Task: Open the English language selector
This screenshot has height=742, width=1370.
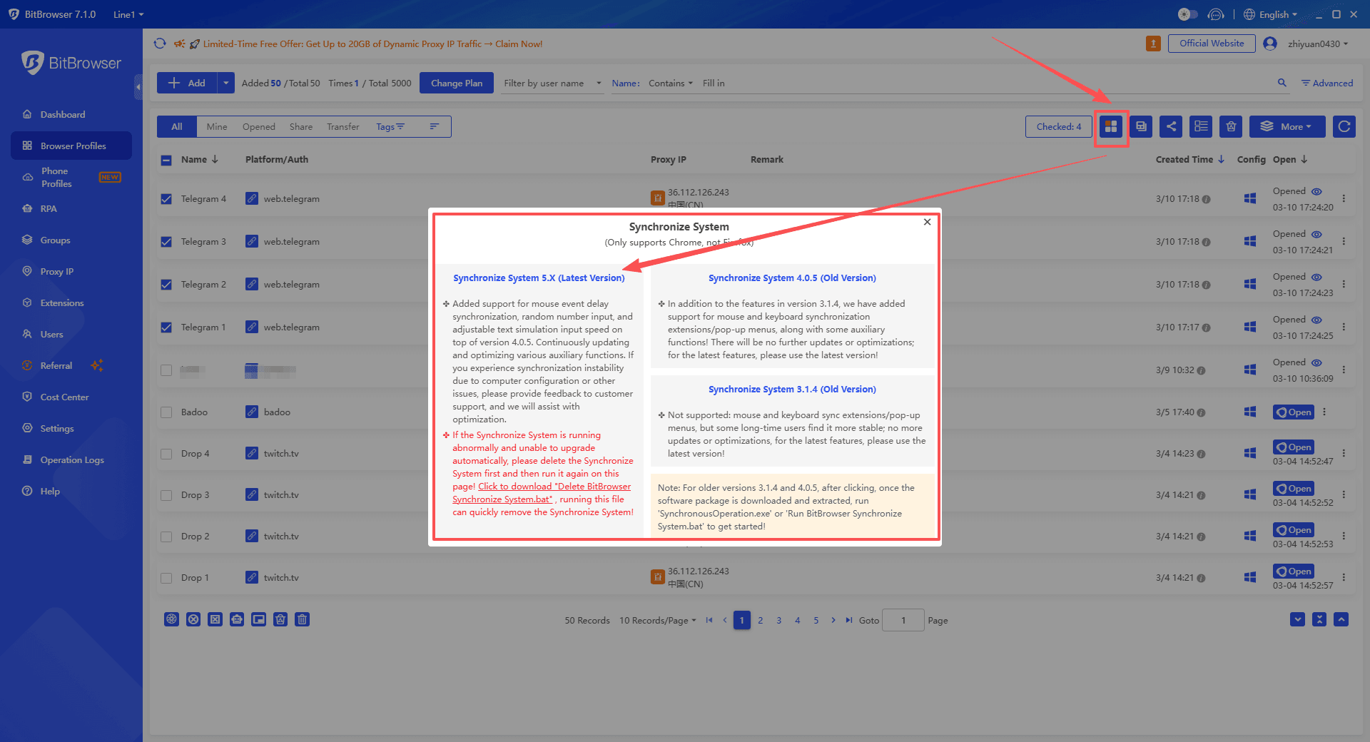Action: pos(1272,14)
